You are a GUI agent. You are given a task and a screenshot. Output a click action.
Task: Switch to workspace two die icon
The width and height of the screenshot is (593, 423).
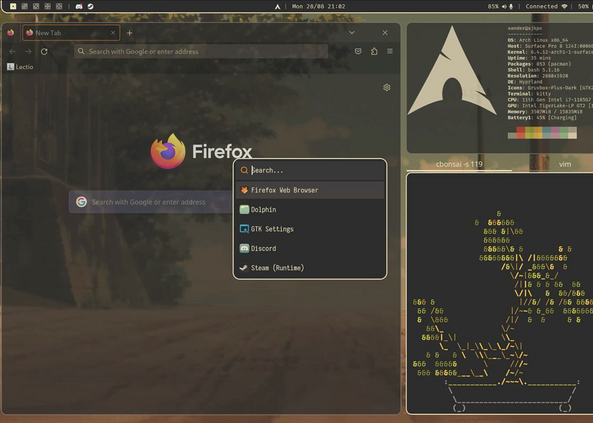coord(24,6)
